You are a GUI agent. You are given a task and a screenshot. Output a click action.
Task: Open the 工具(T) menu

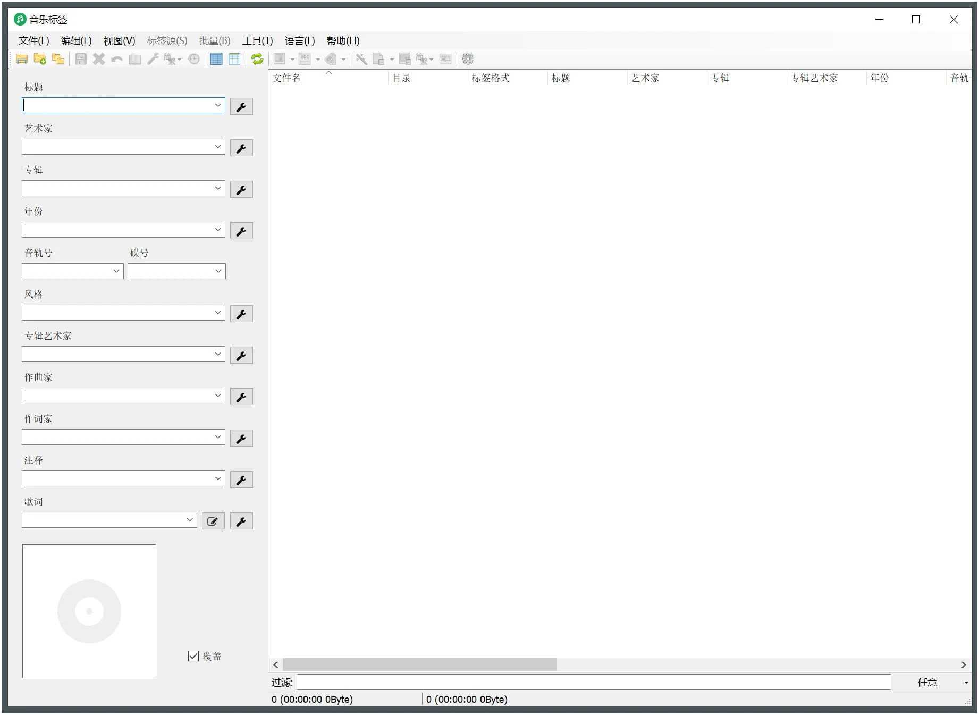[x=257, y=41]
